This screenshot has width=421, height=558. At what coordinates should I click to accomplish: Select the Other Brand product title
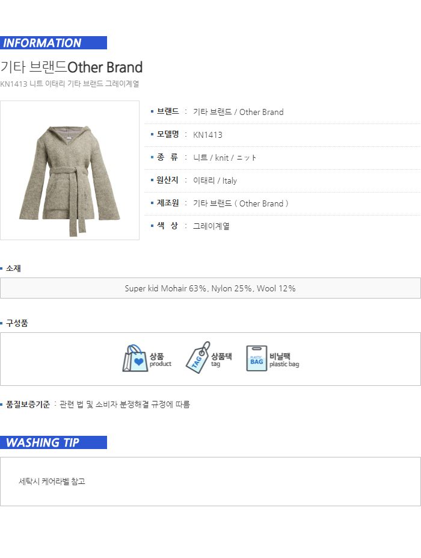click(71, 67)
